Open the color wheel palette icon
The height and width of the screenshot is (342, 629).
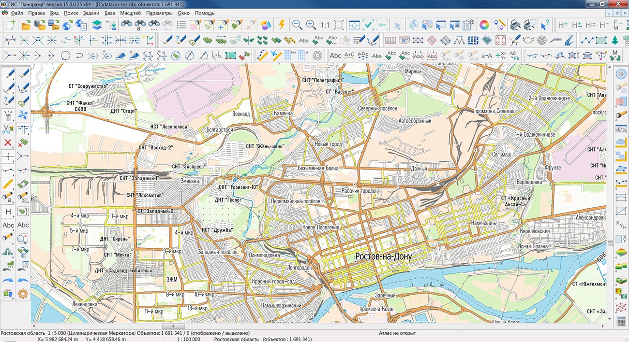tap(484, 25)
